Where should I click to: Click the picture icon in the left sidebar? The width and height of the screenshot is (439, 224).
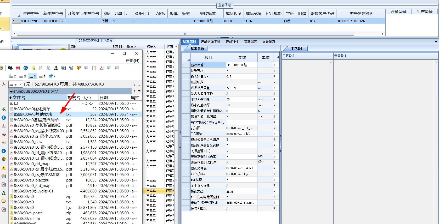4,142
